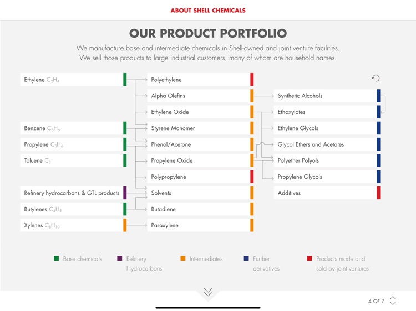Tap the Benzene C6H6 box

pyautogui.click(x=72, y=128)
